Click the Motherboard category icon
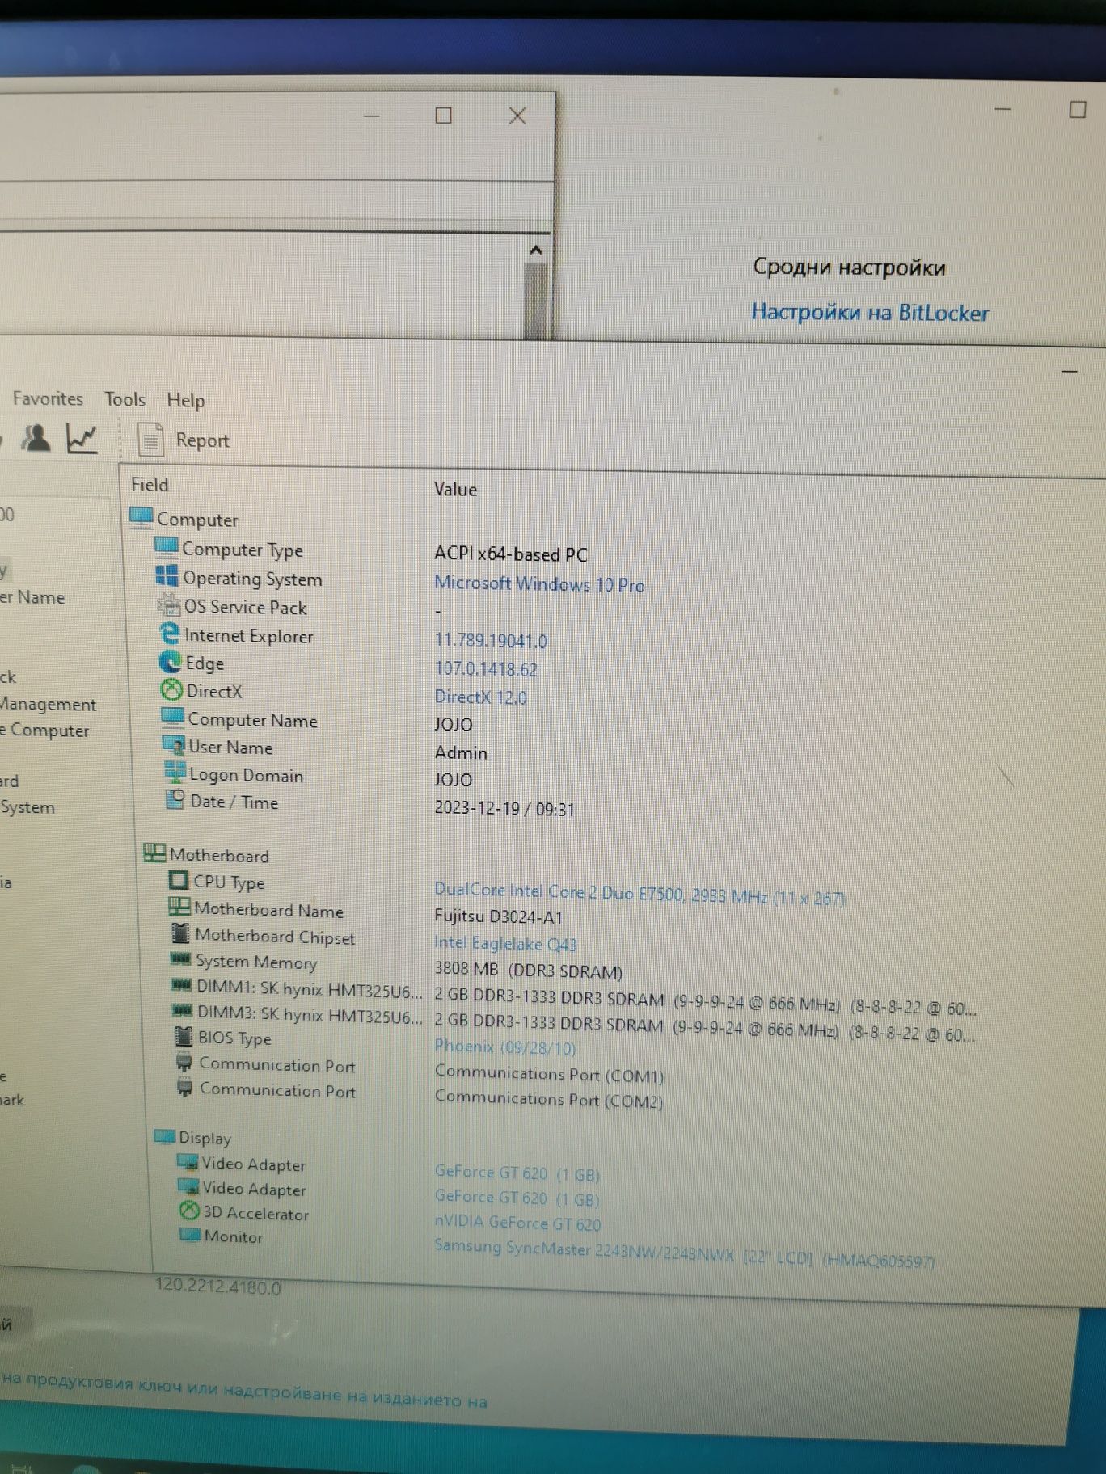 point(154,853)
